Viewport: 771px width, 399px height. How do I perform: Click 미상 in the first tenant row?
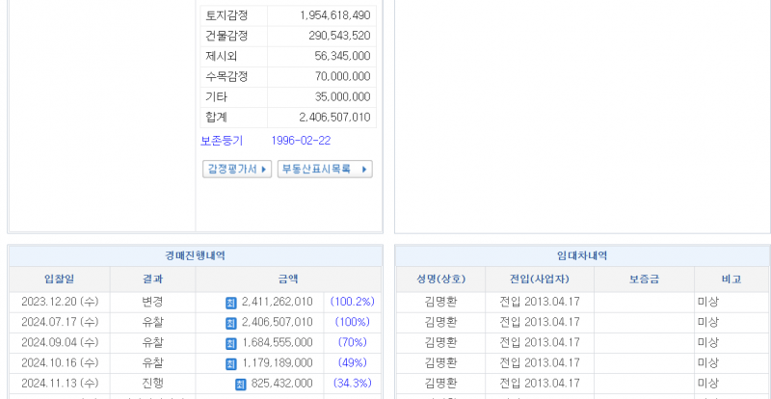point(707,302)
